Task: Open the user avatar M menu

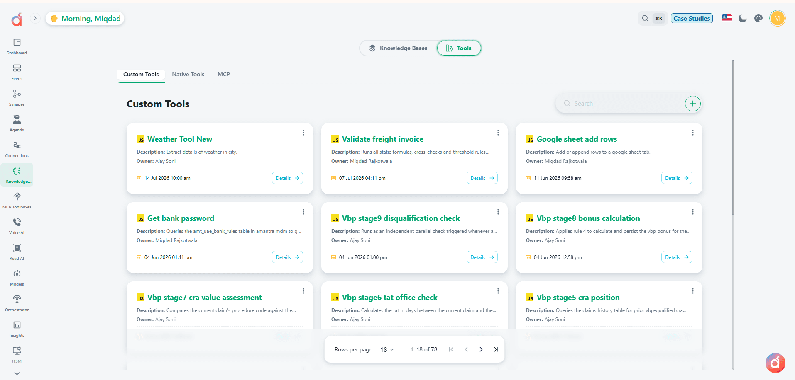Action: coord(777,18)
